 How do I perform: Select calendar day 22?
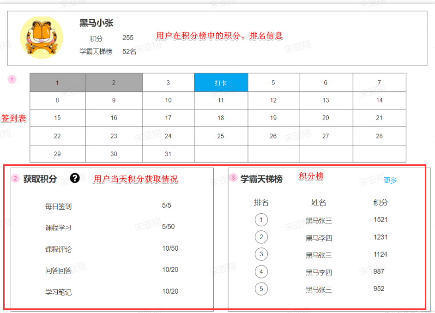(58, 136)
